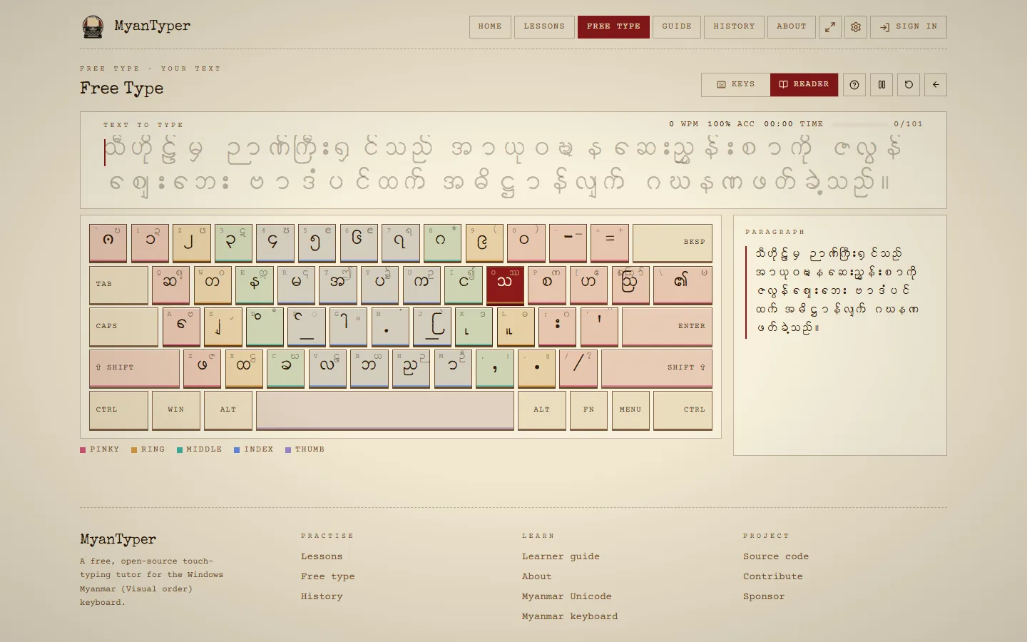1027x642 pixels.
Task: Click the right SHIFT key
Action: pos(657,369)
